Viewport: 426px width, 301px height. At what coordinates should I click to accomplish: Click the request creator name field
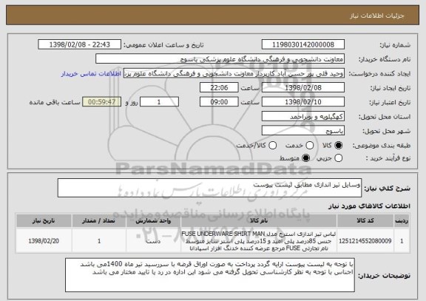(x=234, y=73)
